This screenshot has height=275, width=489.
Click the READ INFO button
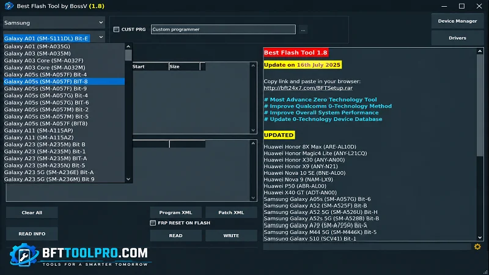32,233
